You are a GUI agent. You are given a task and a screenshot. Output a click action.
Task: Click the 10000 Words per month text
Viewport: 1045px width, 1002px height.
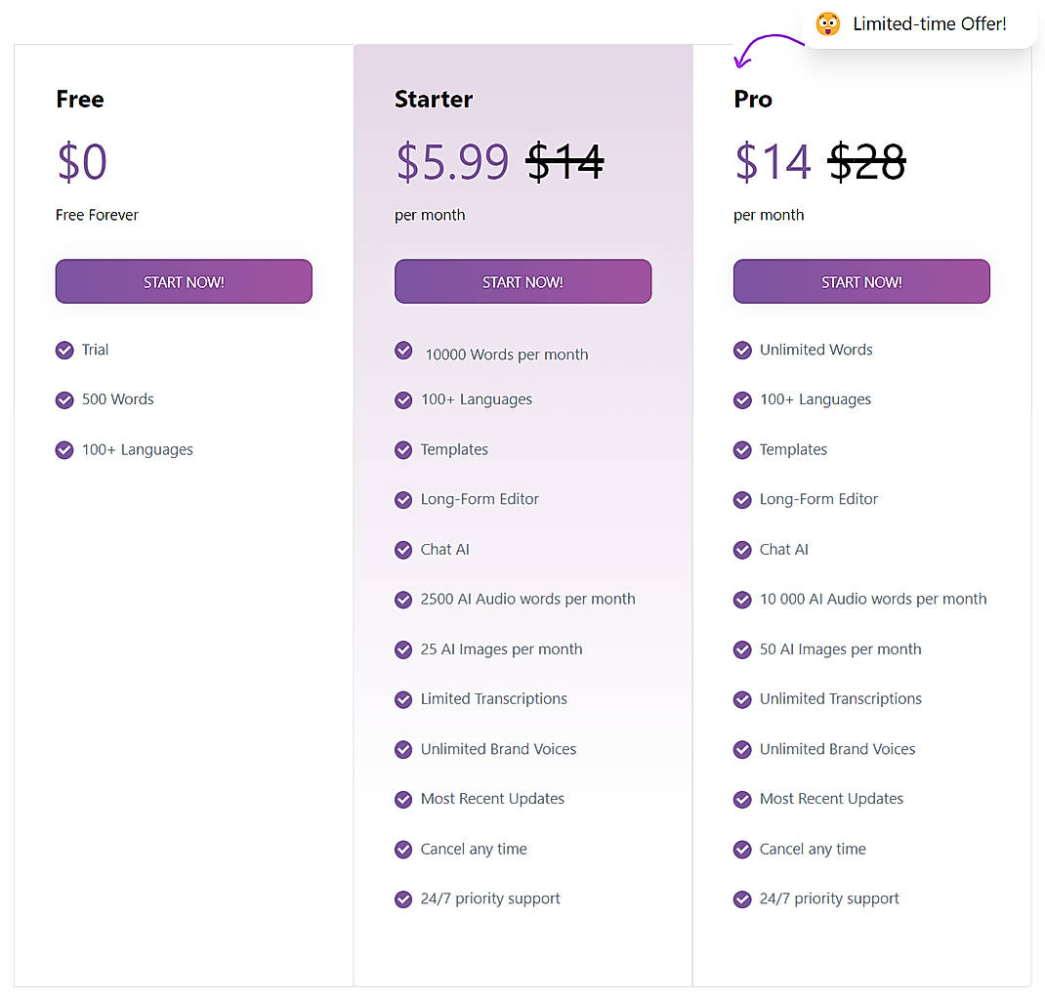(x=507, y=355)
